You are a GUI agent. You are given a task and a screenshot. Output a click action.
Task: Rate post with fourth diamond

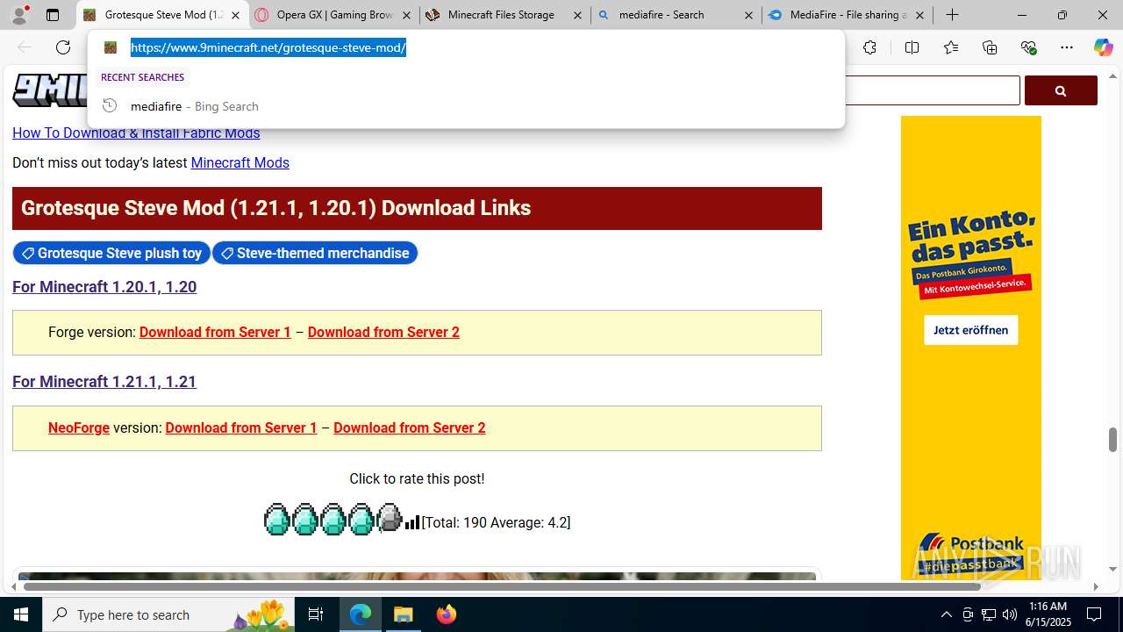361,520
